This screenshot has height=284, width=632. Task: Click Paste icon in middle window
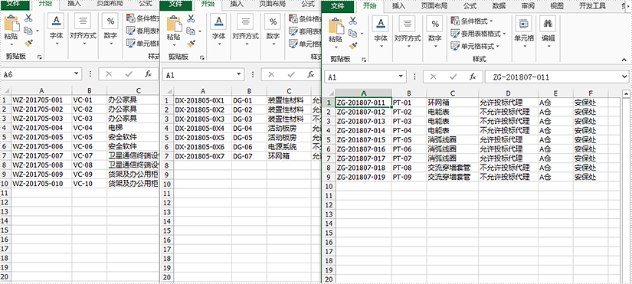174,24
